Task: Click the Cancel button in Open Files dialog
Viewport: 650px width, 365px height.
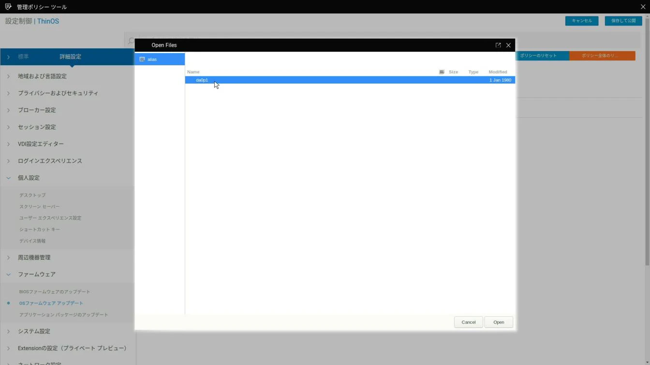Action: pyautogui.click(x=468, y=322)
